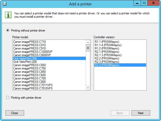Maximize the Add a printer window
This screenshot has width=161, height=121.
pyautogui.click(x=144, y=3)
